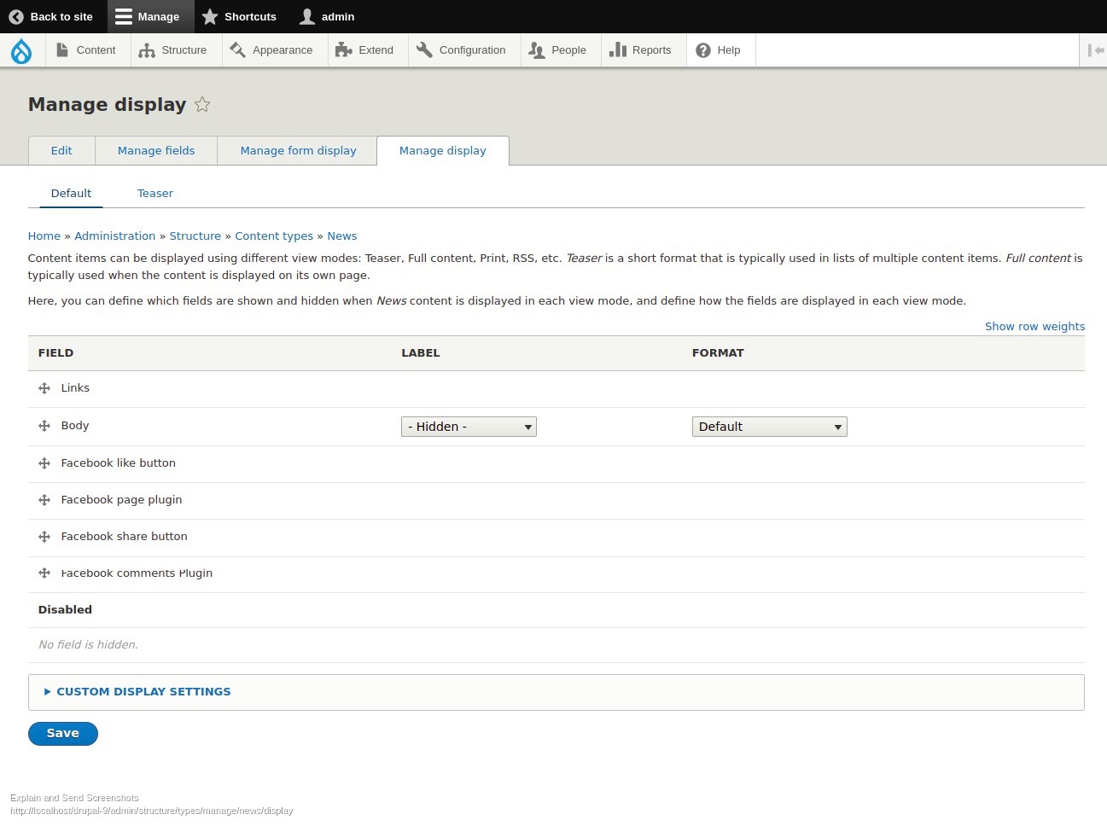Open the Body format dropdown showing Default
The width and height of the screenshot is (1107, 826).
[769, 426]
